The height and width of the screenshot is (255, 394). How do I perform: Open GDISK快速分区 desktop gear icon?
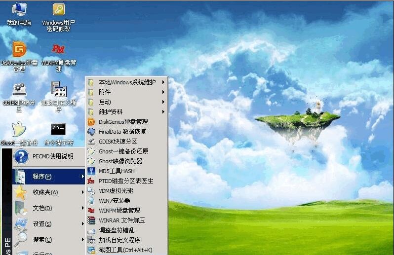coord(19,89)
